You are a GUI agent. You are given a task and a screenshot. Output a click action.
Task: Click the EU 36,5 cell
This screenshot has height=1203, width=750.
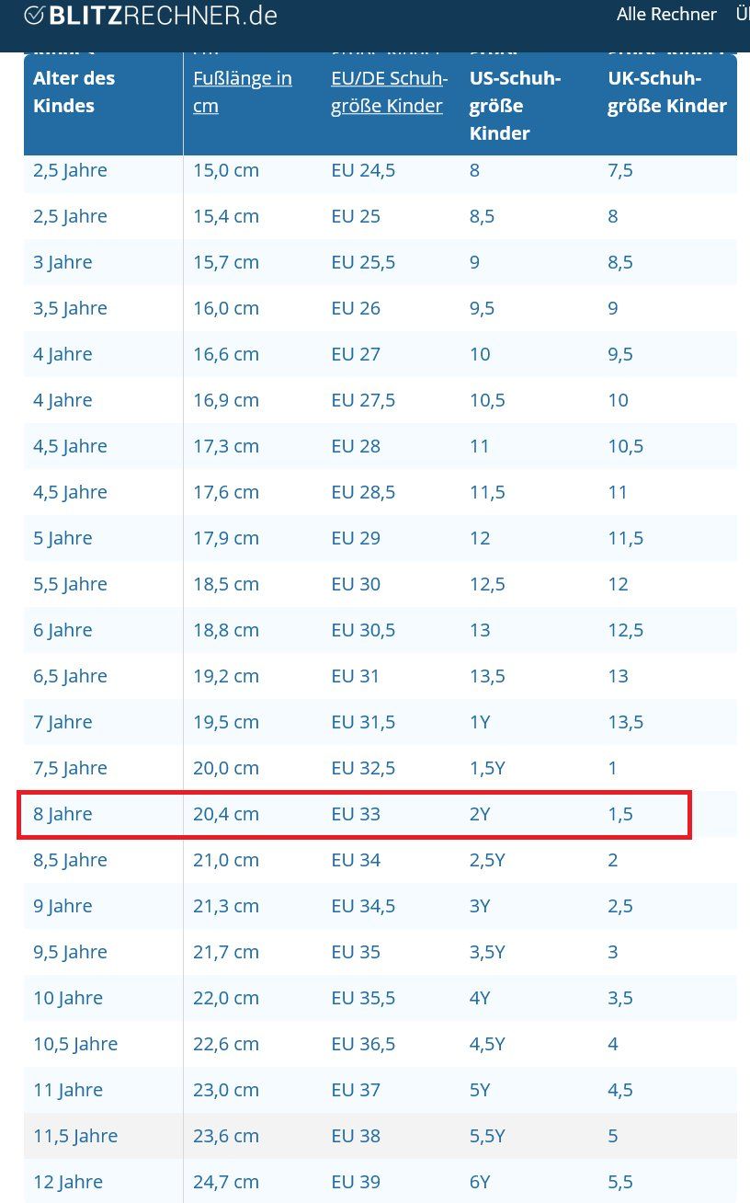(363, 1044)
